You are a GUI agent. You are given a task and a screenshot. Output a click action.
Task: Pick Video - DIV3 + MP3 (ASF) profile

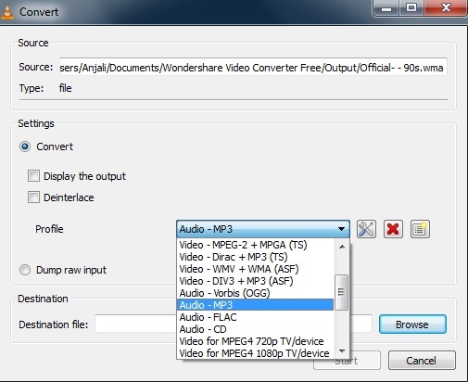click(256, 281)
